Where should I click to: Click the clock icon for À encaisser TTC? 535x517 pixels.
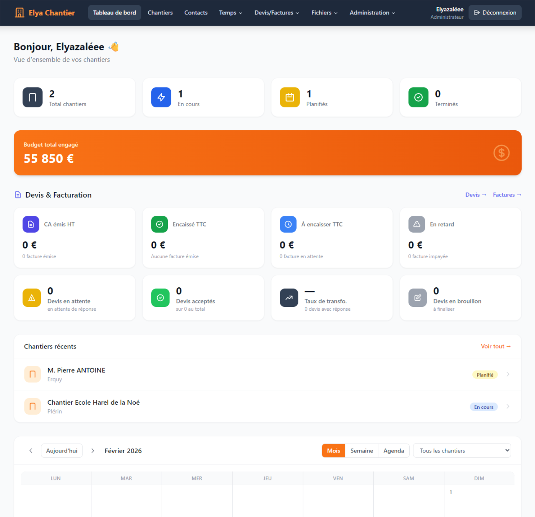tap(288, 224)
